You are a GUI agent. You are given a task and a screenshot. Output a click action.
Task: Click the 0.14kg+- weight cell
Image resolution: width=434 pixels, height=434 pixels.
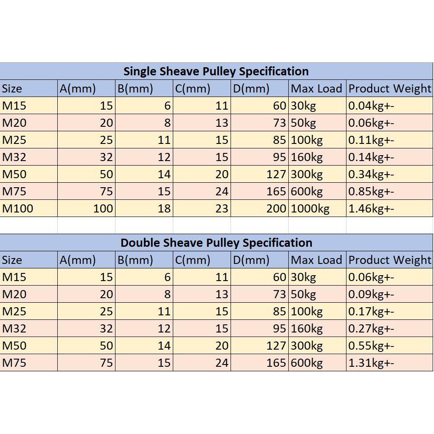click(x=389, y=157)
